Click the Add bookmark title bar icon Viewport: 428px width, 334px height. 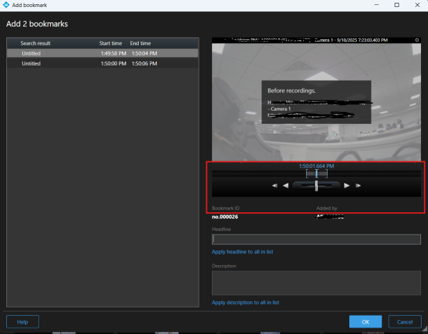6,5
